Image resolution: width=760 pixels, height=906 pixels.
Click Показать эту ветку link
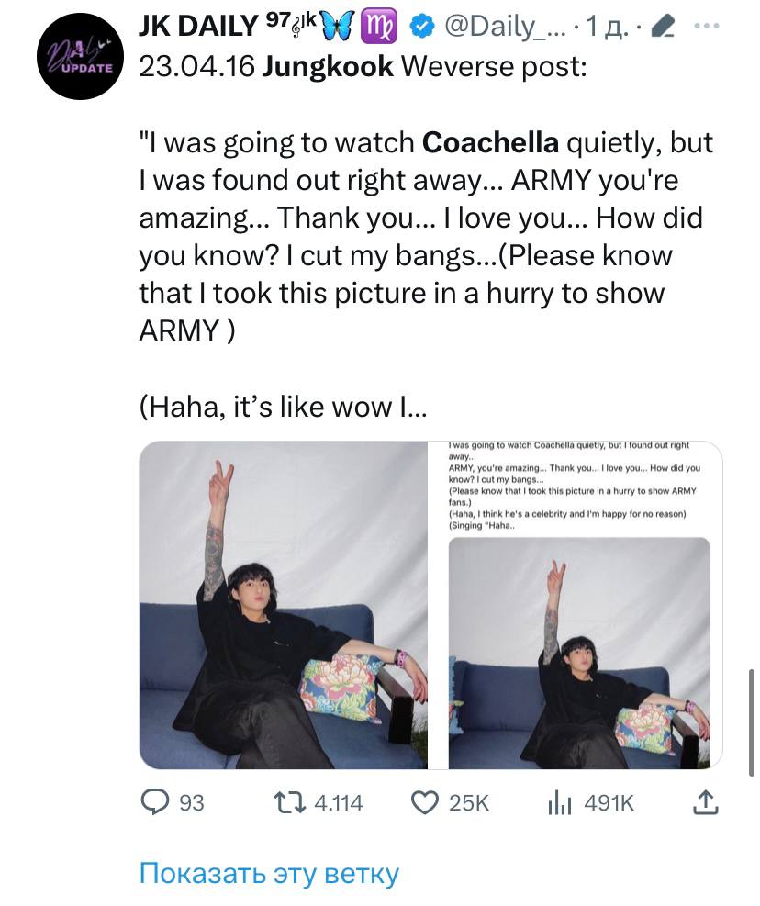click(269, 872)
